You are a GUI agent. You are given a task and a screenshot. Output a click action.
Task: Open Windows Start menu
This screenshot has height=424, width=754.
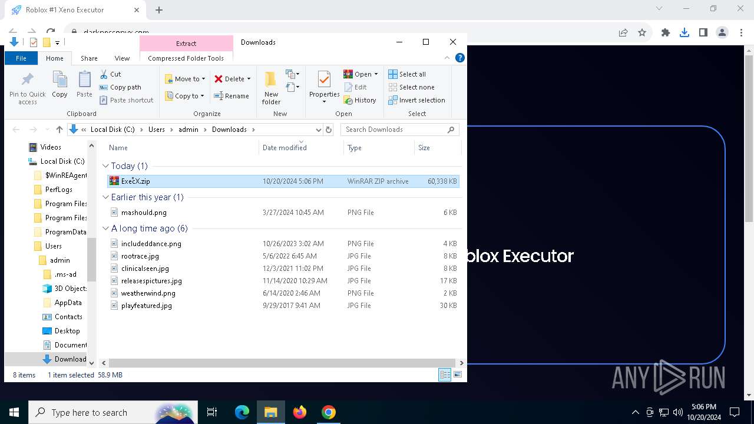pos(14,412)
